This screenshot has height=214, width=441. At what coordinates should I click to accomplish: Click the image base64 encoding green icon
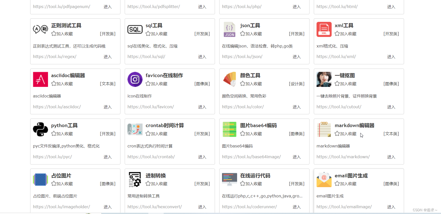(230, 129)
